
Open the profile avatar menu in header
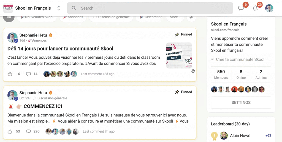(x=269, y=8)
